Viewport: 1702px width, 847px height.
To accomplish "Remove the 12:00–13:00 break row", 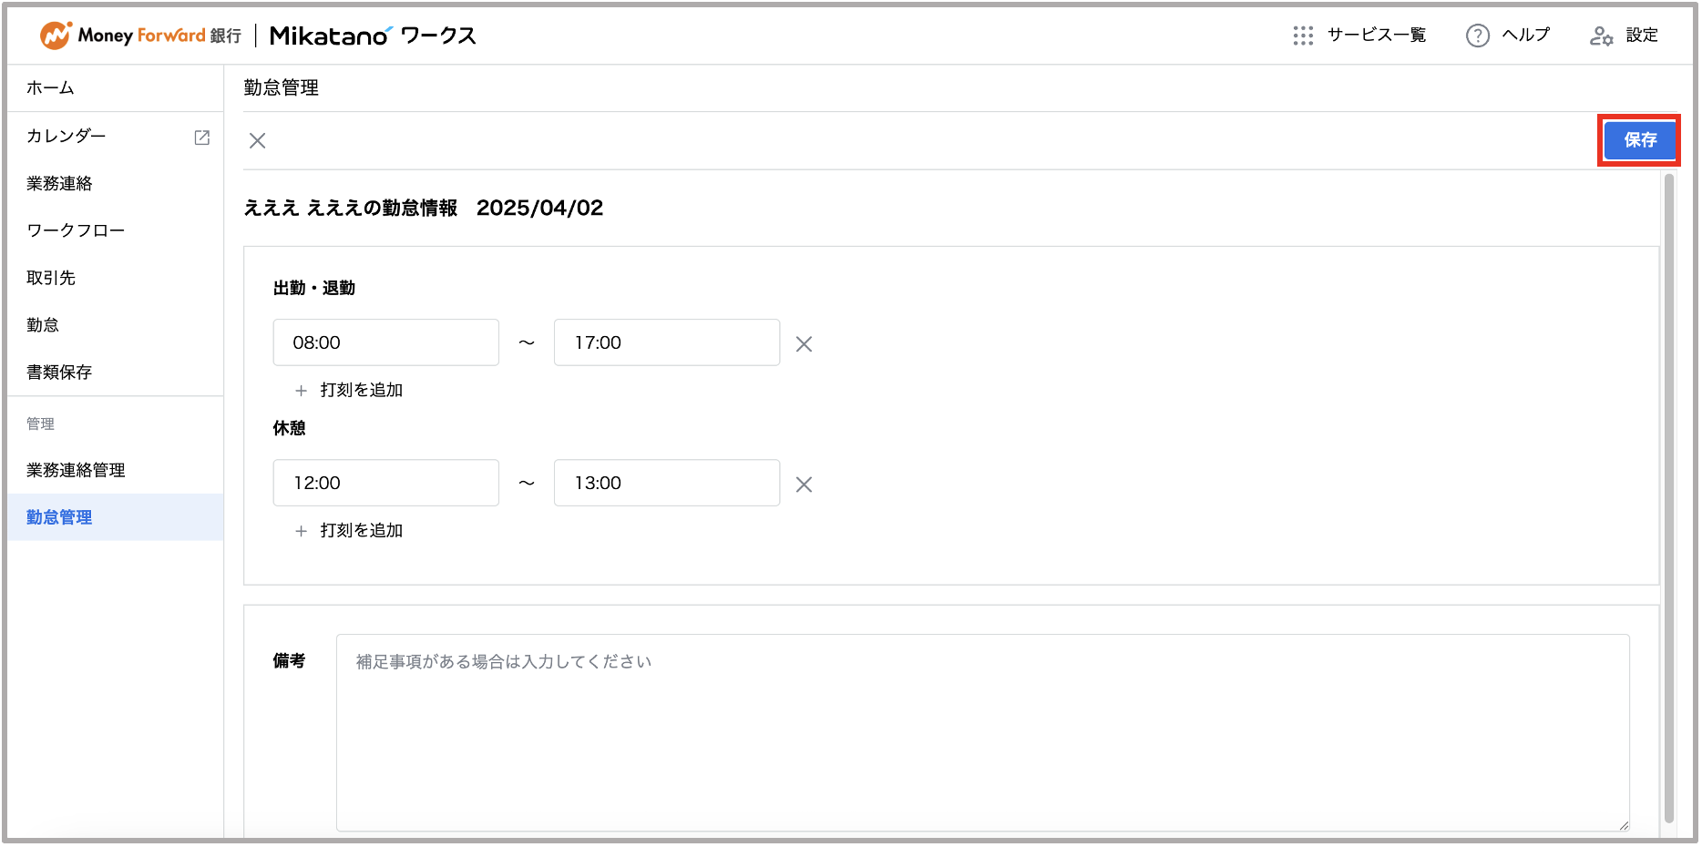I will 804,485.
